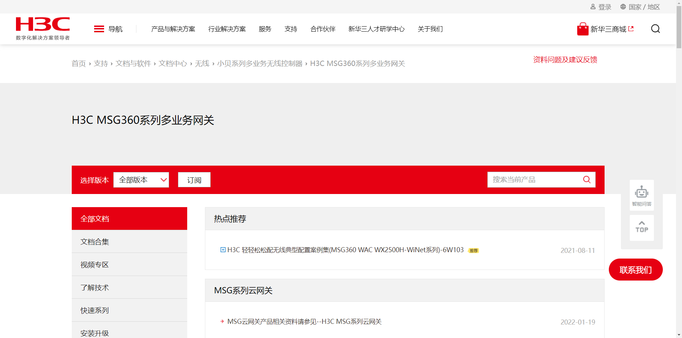Select the 了解技术 sidebar tab

coord(129,288)
